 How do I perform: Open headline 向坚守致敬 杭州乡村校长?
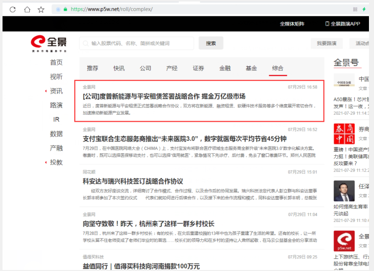(149, 224)
